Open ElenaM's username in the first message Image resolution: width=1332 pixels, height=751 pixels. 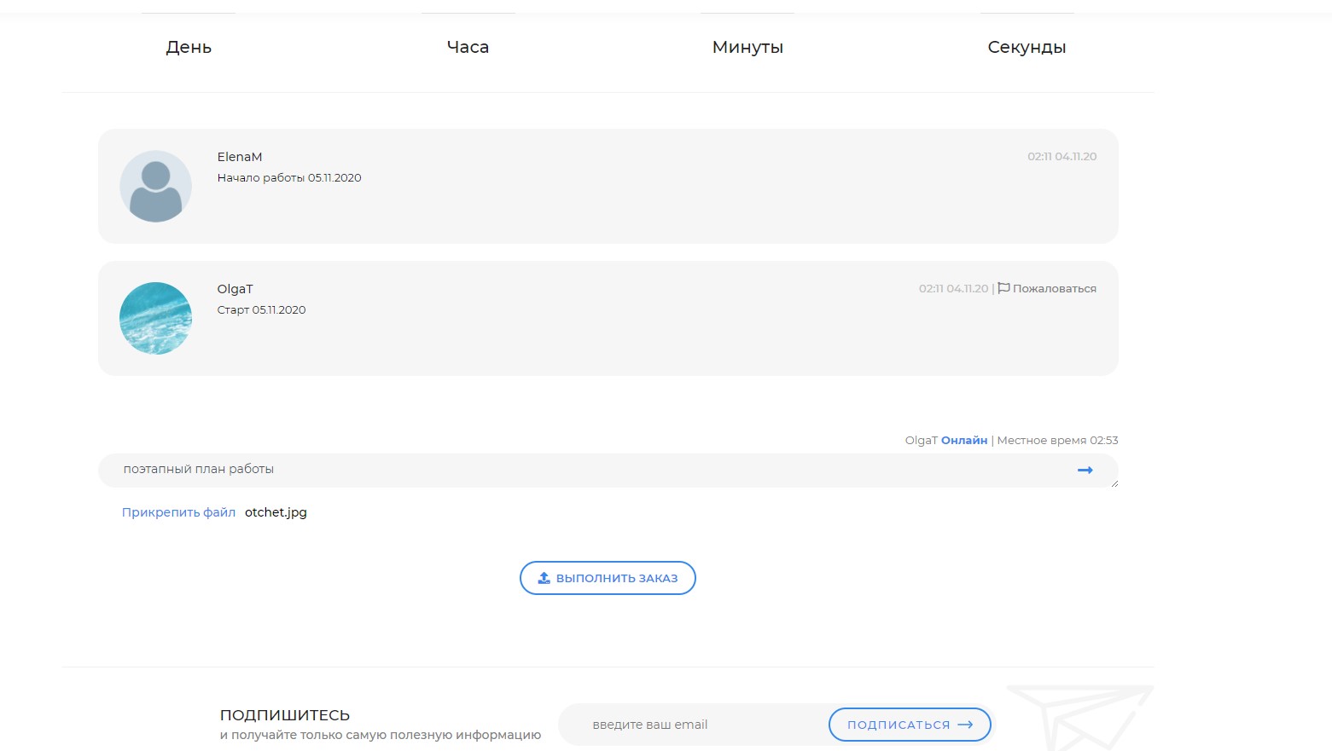(x=240, y=157)
